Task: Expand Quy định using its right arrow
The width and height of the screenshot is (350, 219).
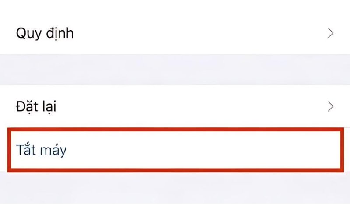Action: pyautogui.click(x=331, y=33)
